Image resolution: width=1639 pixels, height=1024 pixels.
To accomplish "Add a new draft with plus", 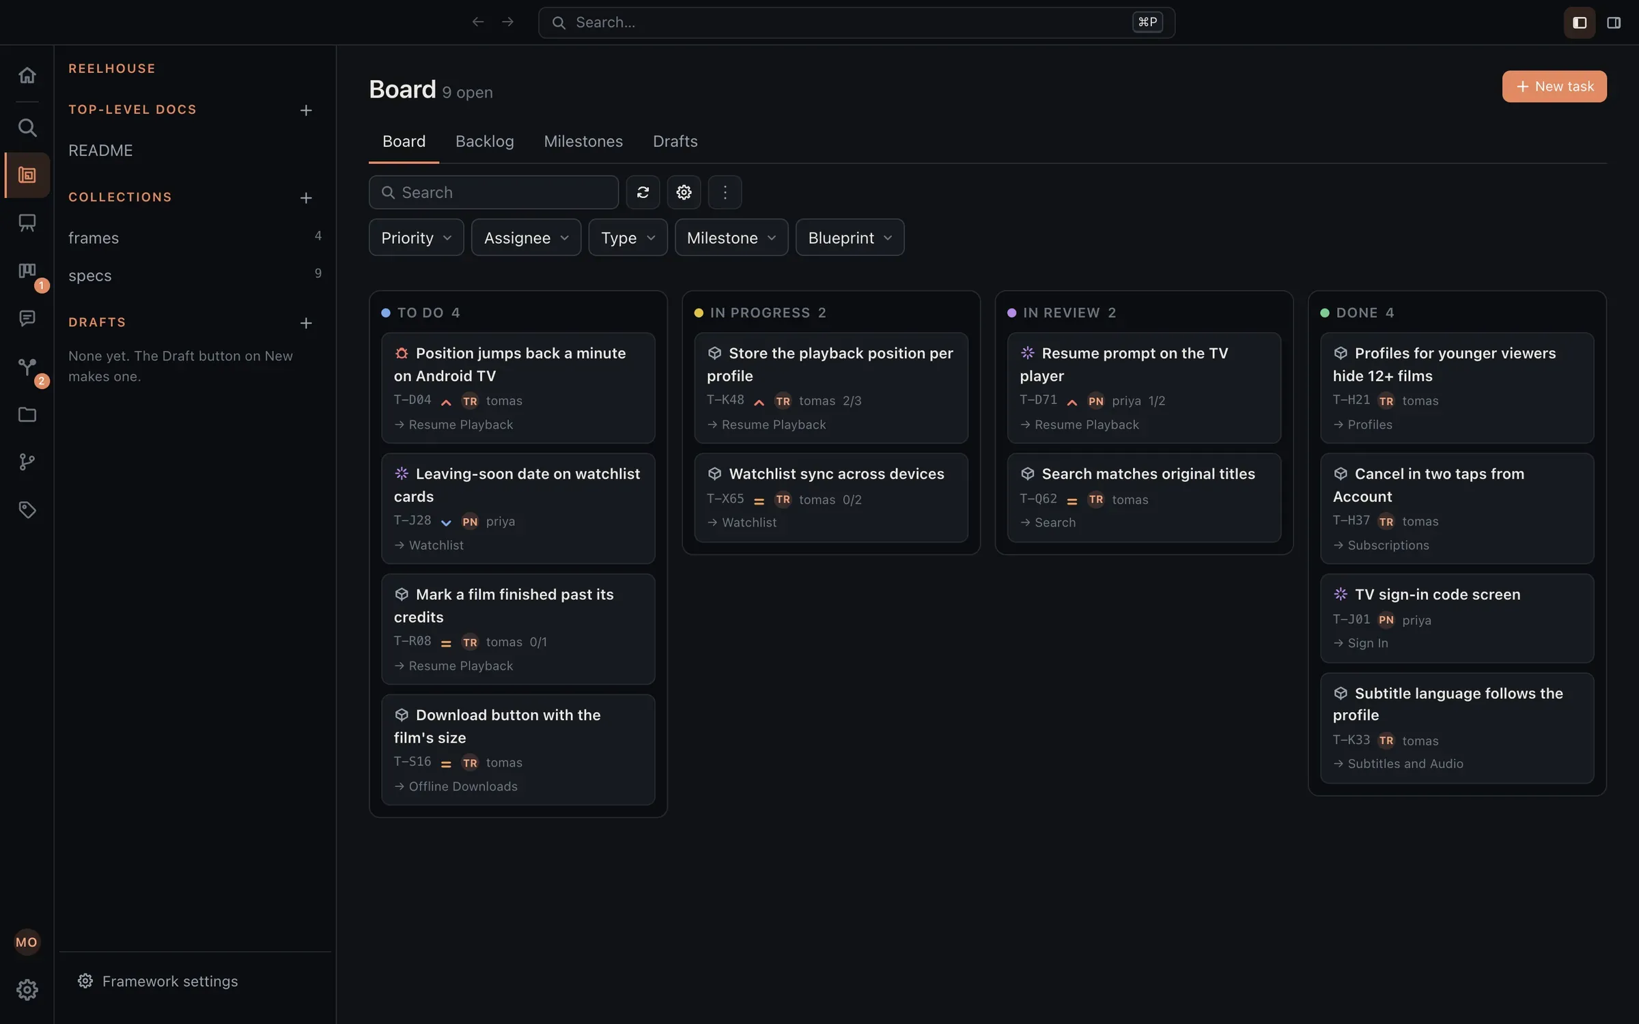I will 306,323.
